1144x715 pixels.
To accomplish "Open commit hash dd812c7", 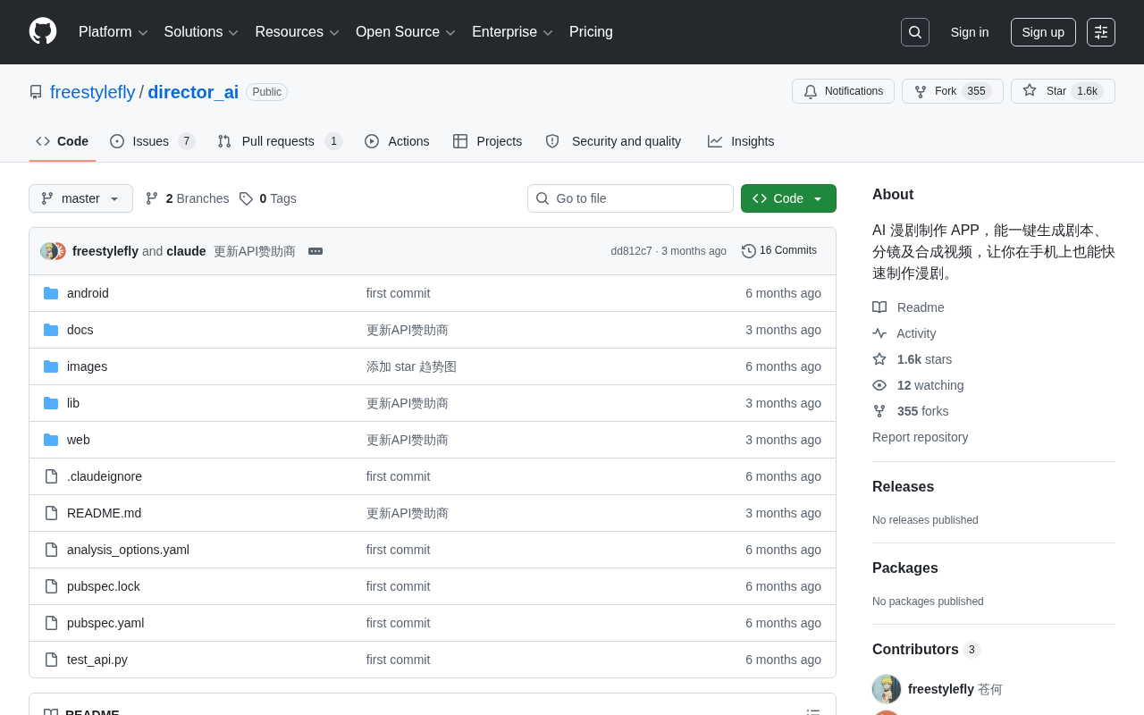I will pos(632,251).
